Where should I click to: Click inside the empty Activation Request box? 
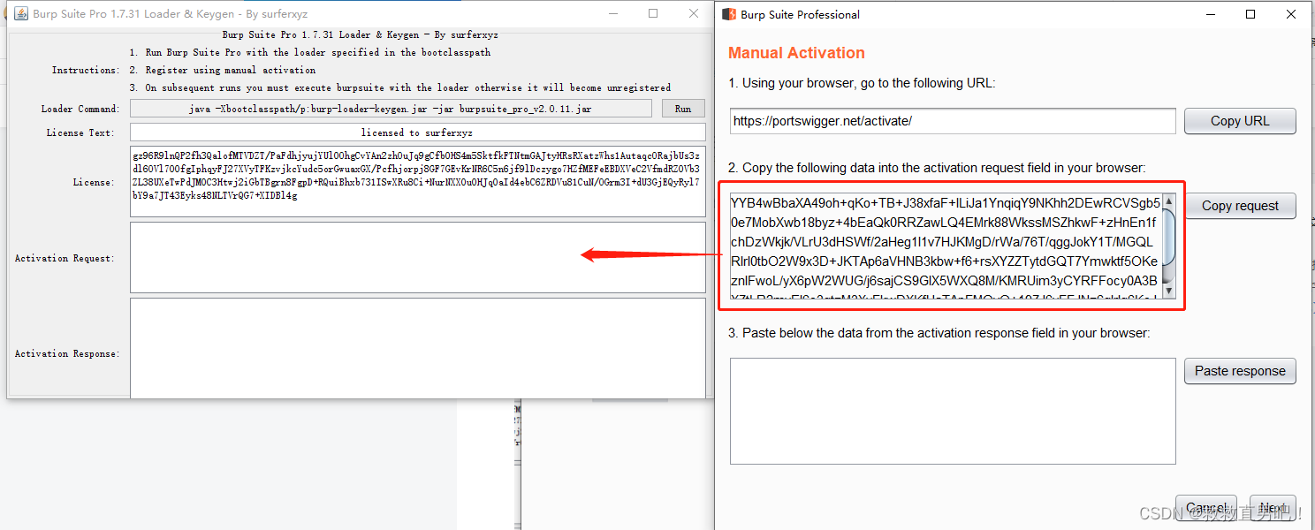[417, 257]
